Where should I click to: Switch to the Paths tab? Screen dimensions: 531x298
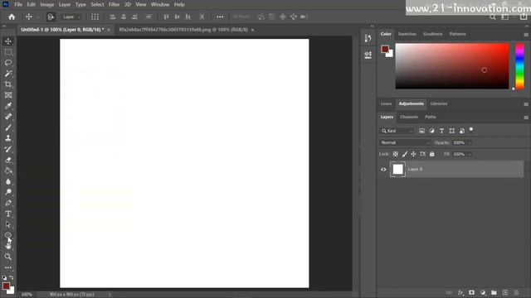pos(431,117)
